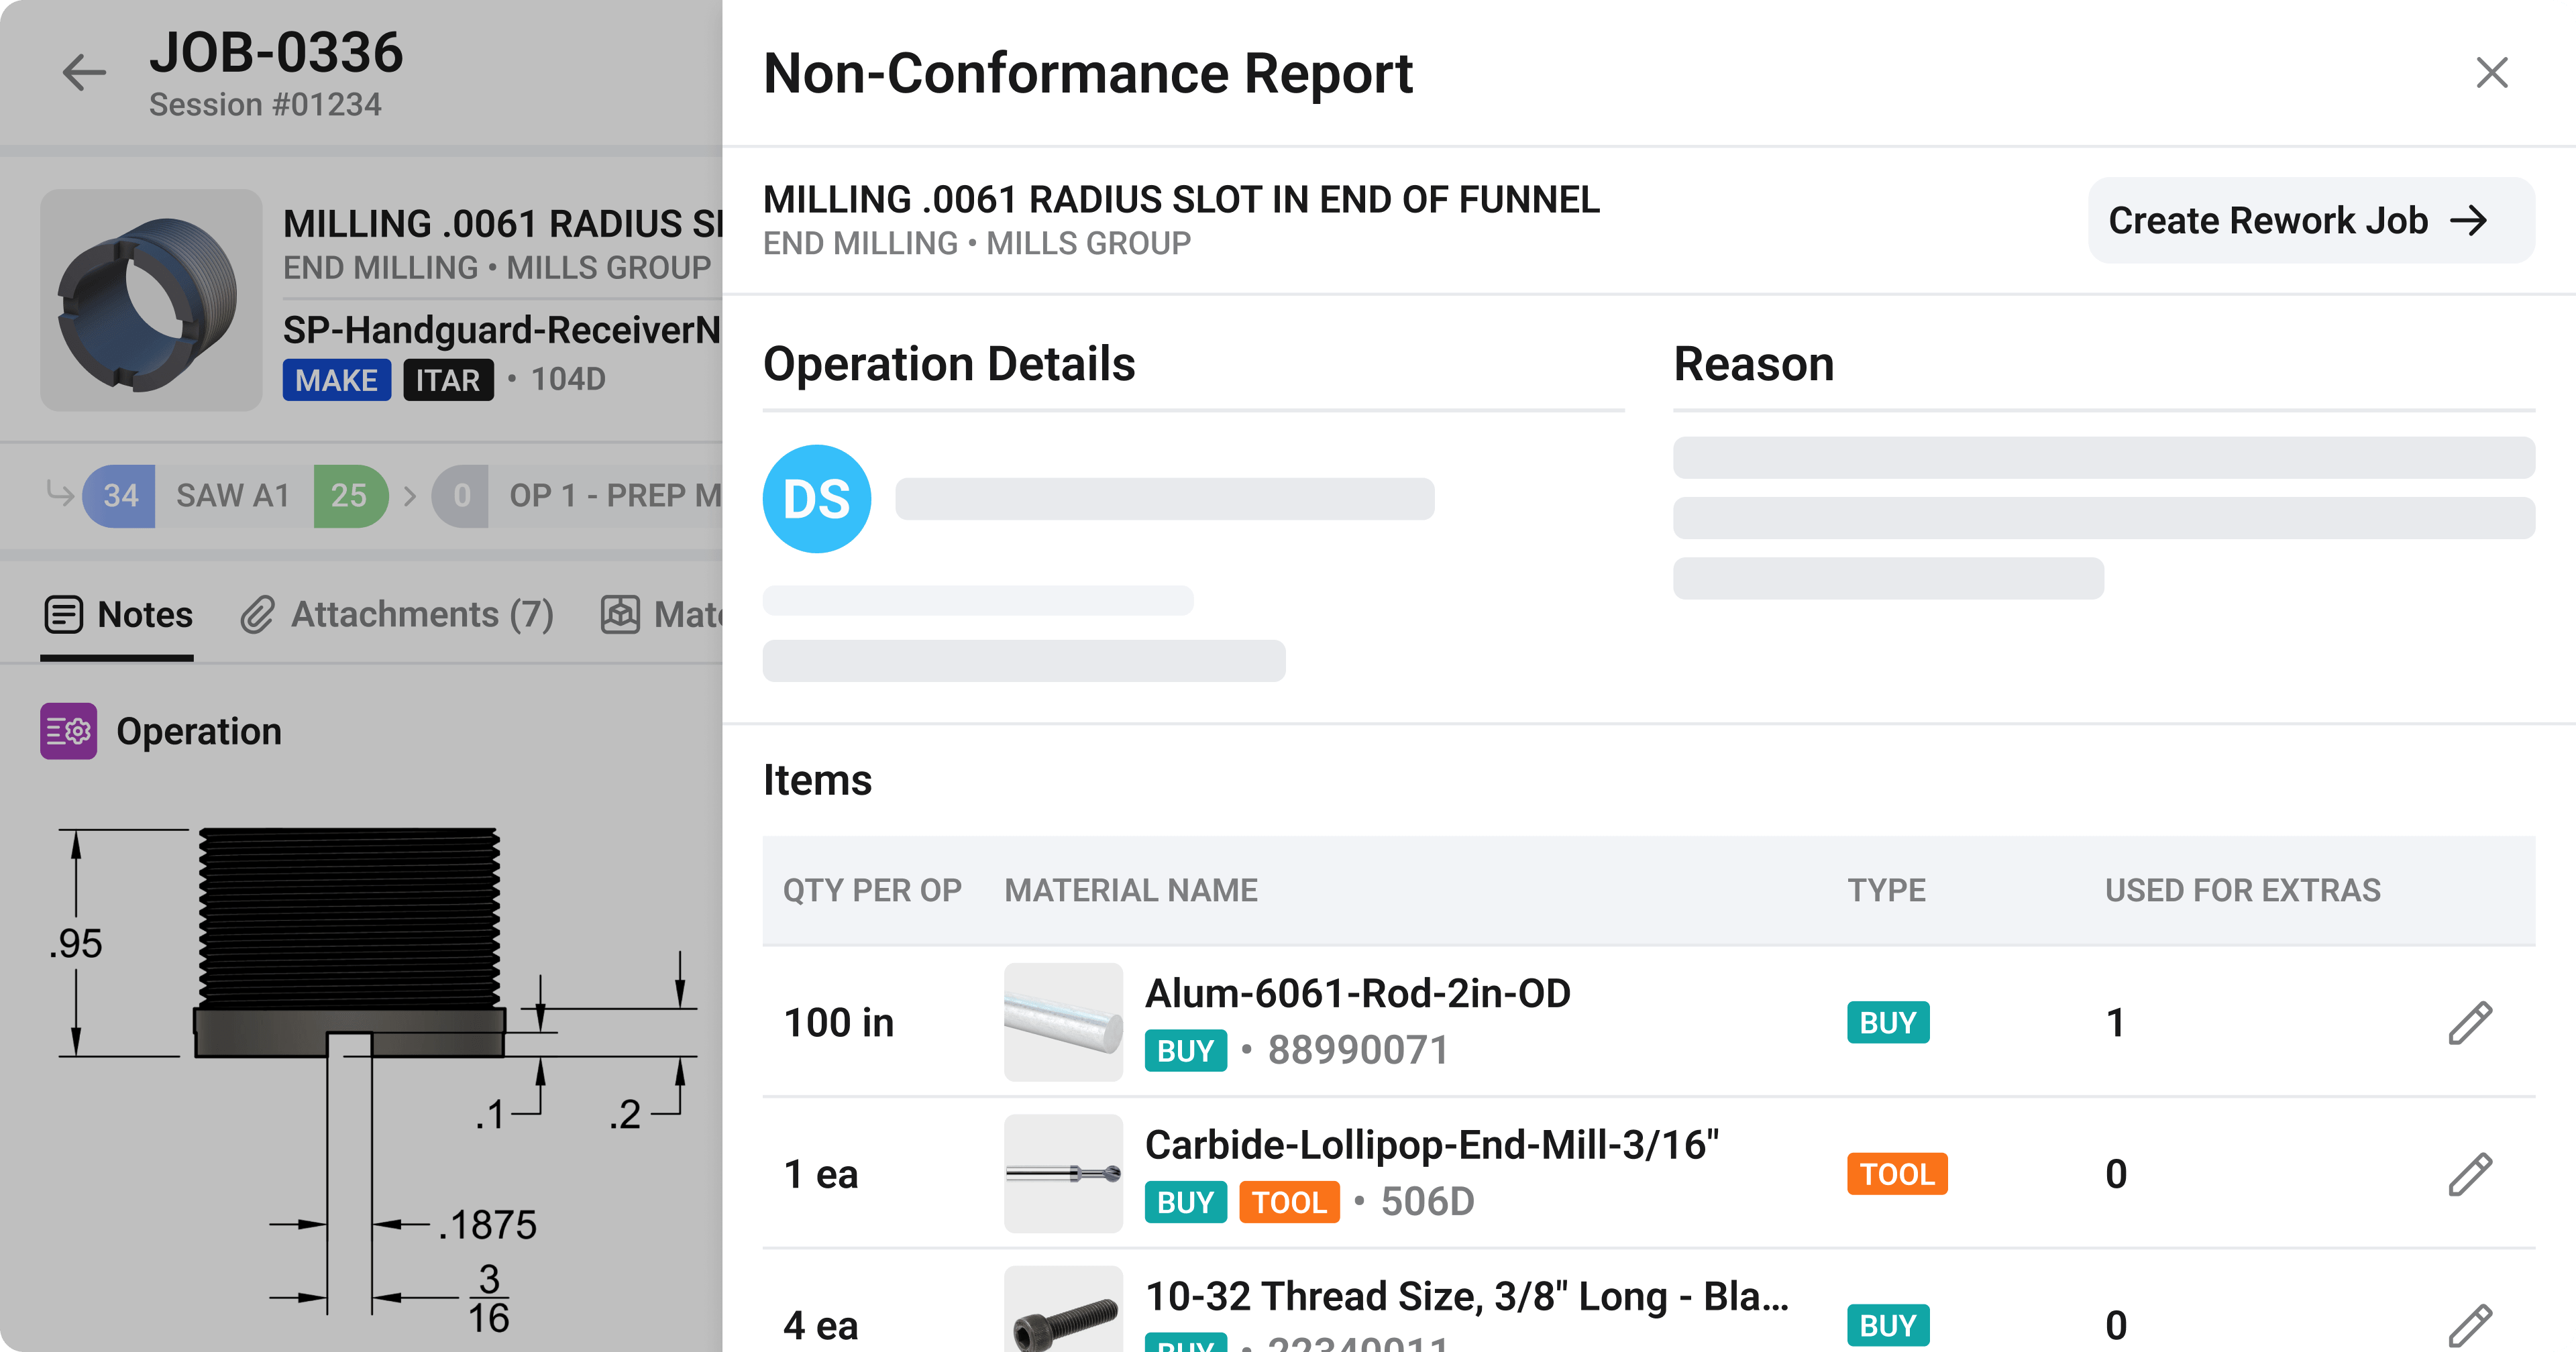Click the back arrow beside JOB-0336
This screenshot has width=2576, height=1352.
[x=84, y=72]
